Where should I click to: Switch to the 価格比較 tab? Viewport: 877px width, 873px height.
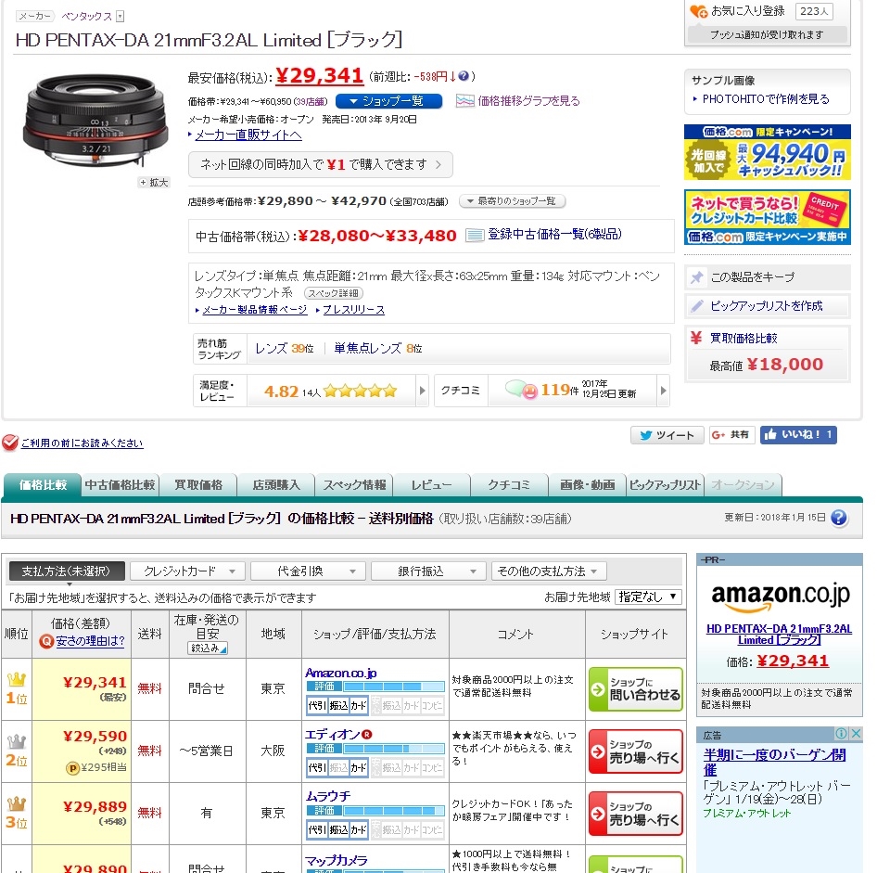43,484
